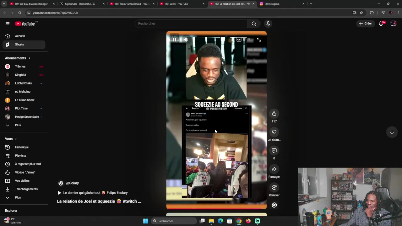
Task: View site information icon in address bar
Action: click(x=29, y=13)
